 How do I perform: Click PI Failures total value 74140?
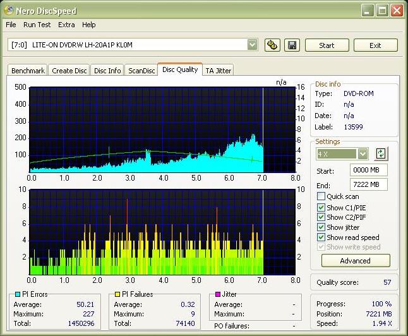[185, 323]
